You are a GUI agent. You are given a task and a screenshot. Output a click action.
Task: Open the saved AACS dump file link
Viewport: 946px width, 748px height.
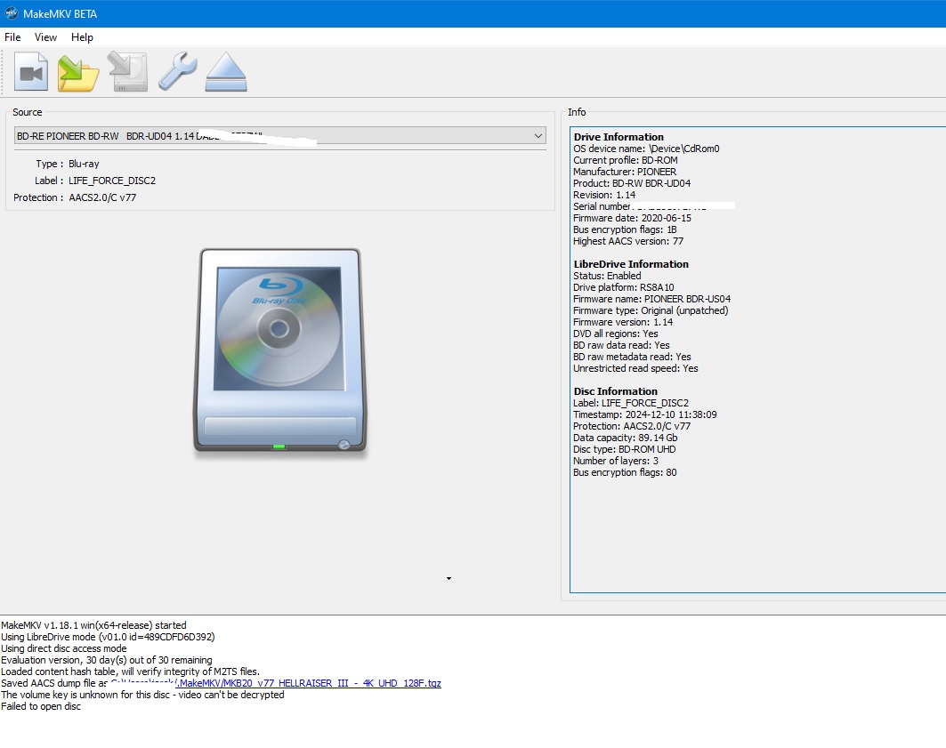[276, 683]
